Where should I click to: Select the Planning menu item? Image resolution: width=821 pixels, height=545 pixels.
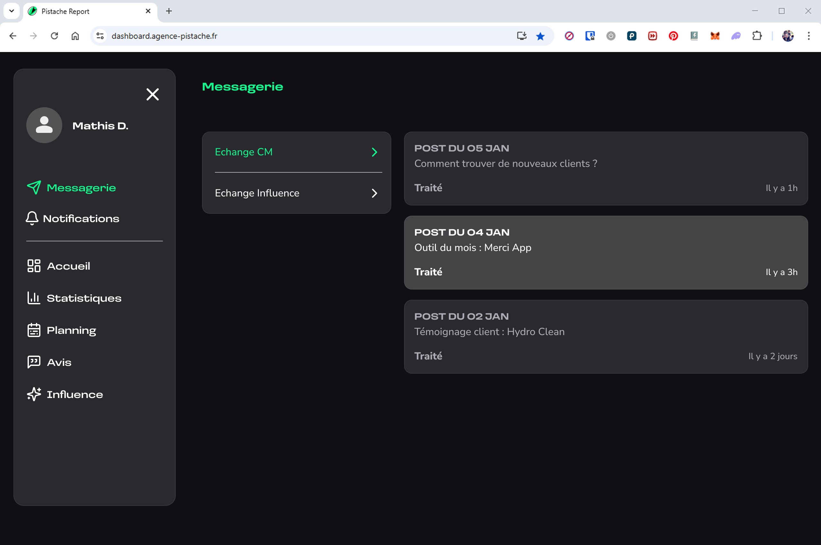(x=71, y=330)
